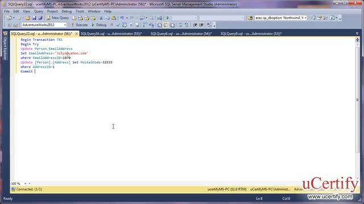Parse the query with the checkmark icon
Screen dimensions: 364x204
[x=118, y=25]
